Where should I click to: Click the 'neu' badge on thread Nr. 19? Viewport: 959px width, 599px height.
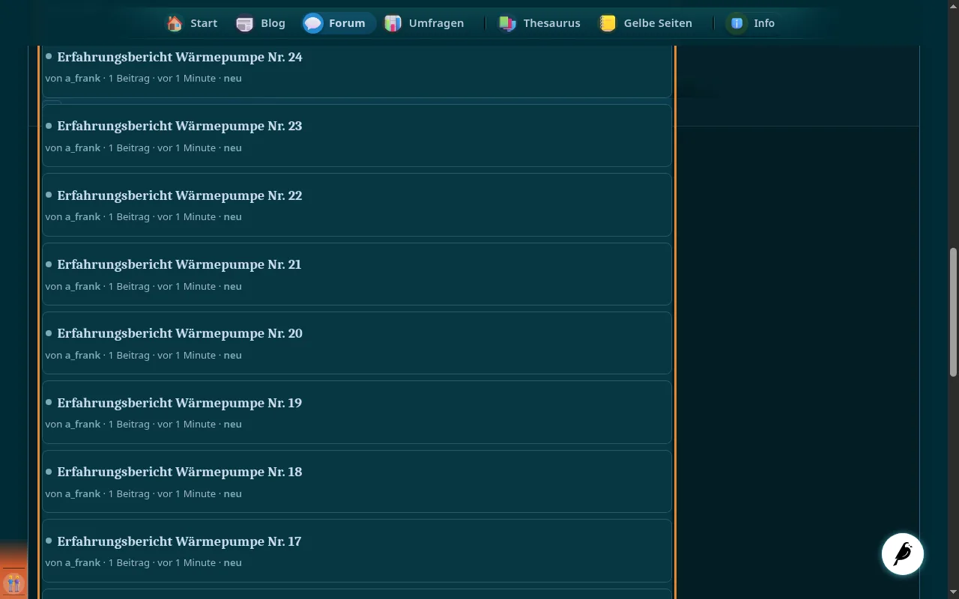232,424
